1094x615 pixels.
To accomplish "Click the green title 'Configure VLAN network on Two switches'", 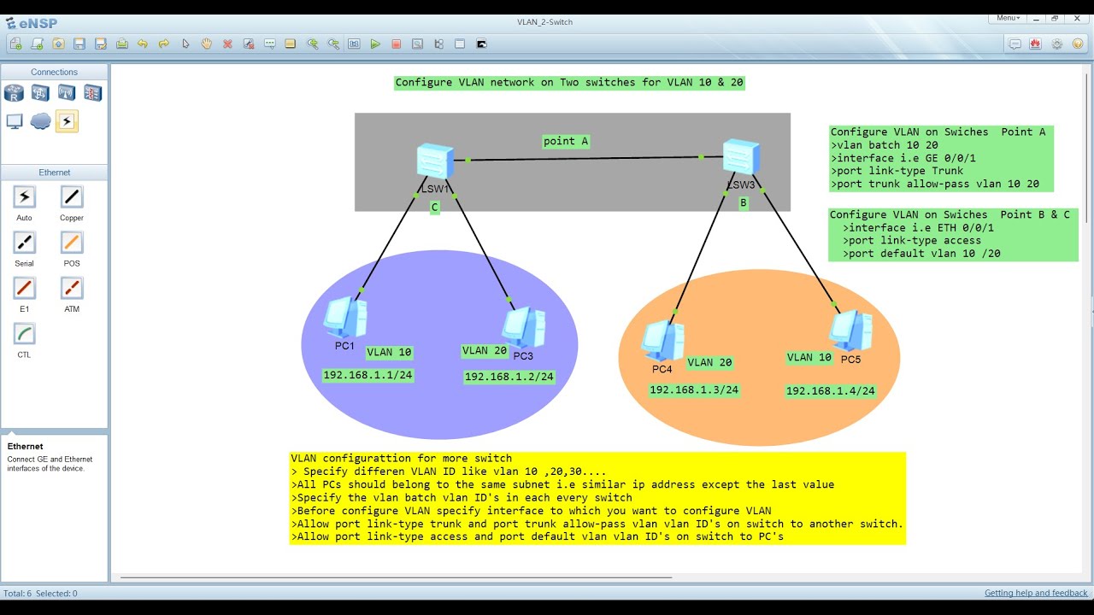I will 569,83.
